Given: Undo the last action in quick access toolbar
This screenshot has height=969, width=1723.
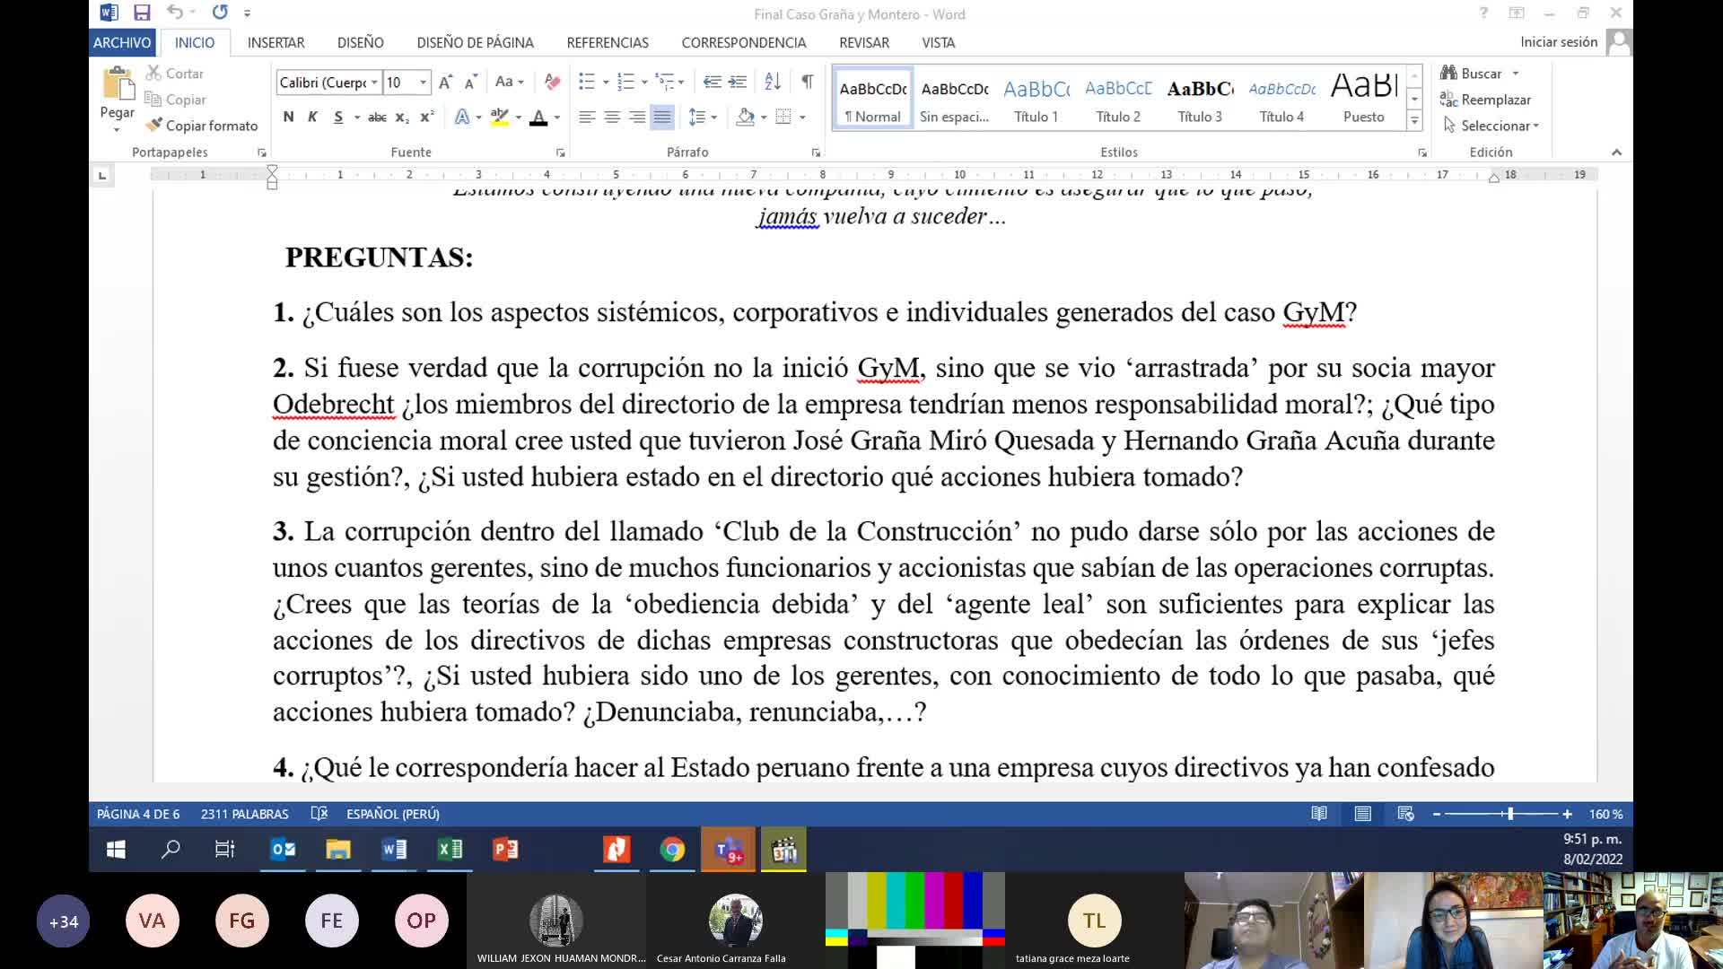Looking at the screenshot, I should pyautogui.click(x=175, y=13).
